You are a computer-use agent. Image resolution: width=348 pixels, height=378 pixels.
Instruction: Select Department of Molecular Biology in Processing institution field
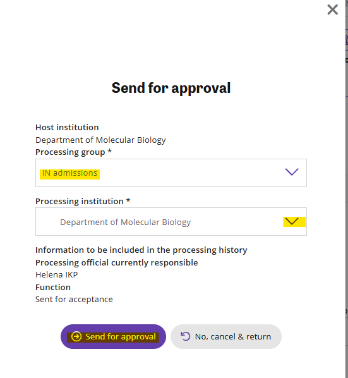(x=171, y=221)
